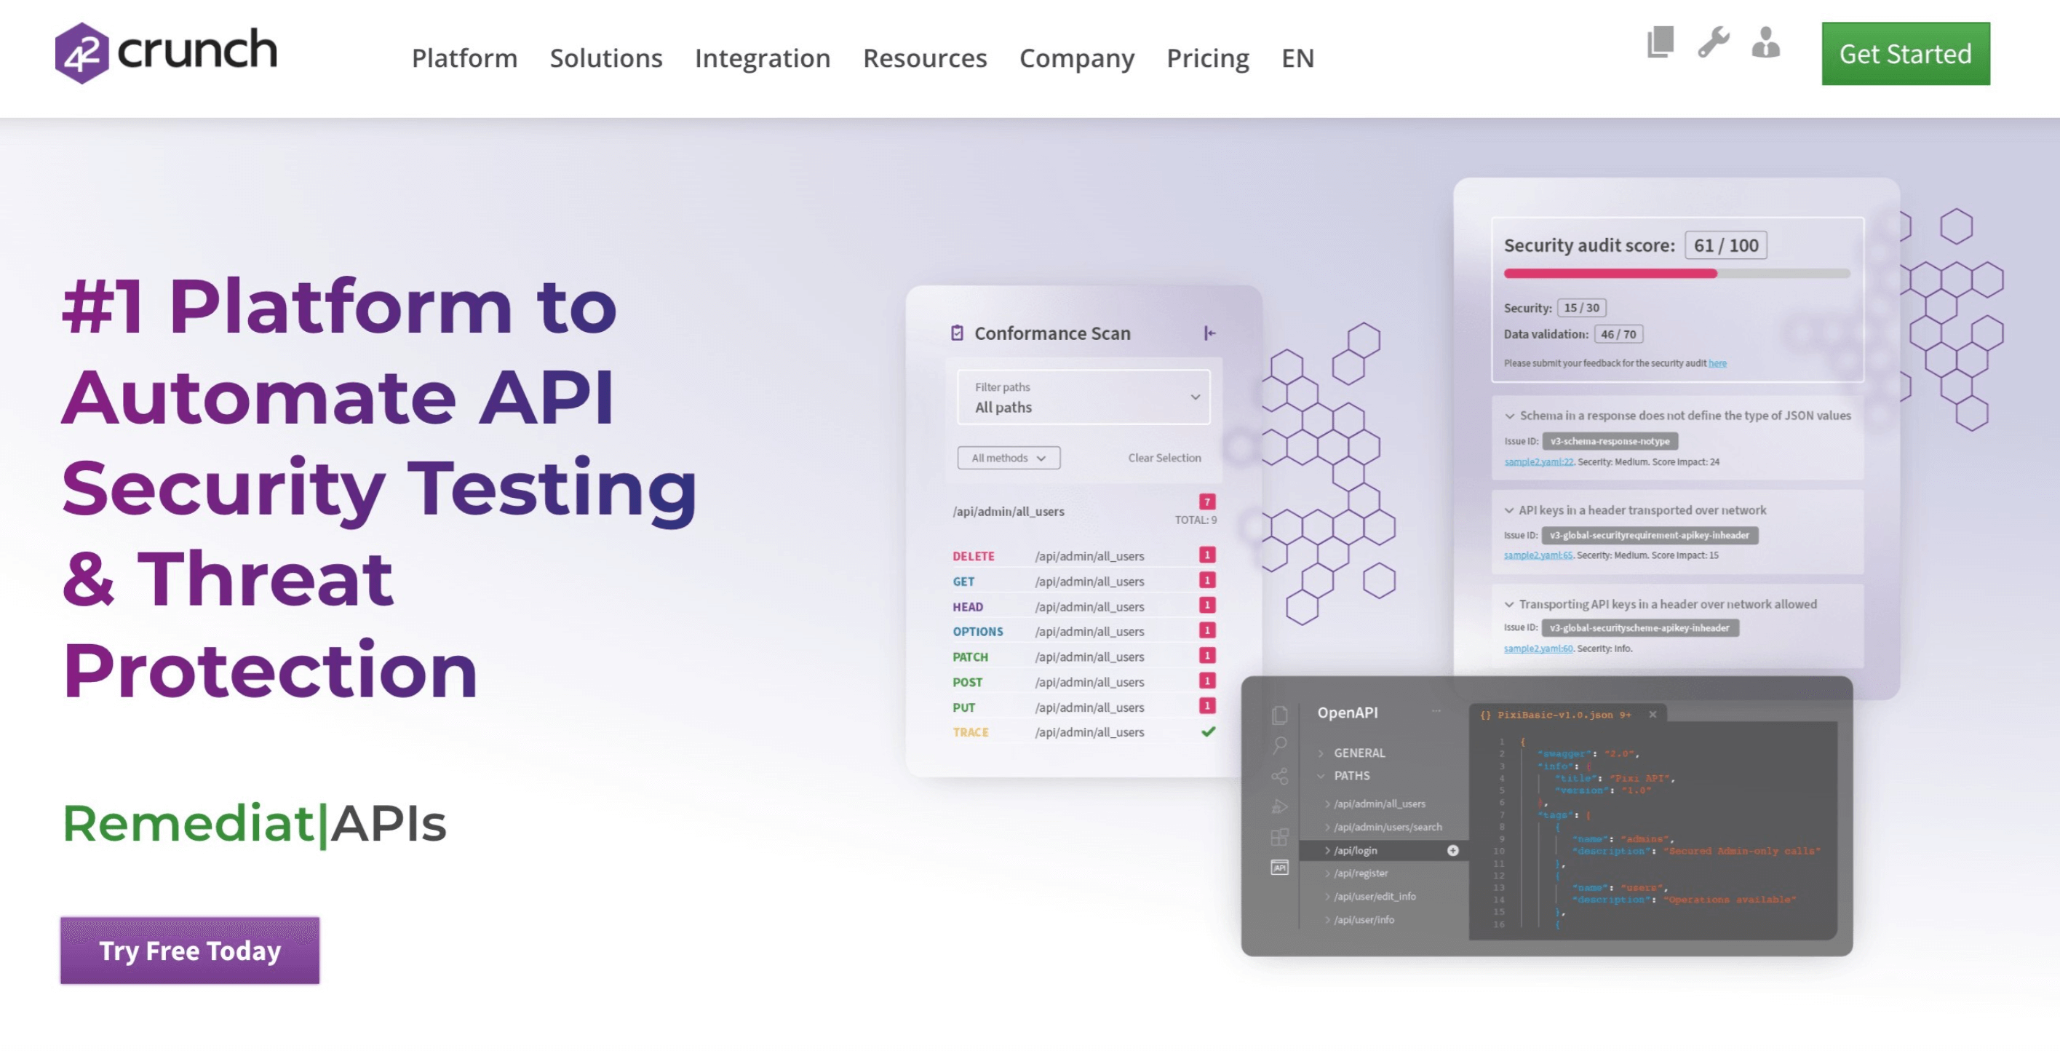Click the collapse icon beside Conformance Scan
Viewport: 2060px width, 1051px height.
[x=1209, y=333]
